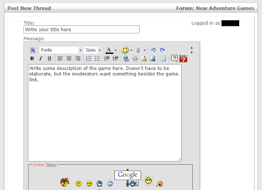Screen dimensions: 262x190
Task: Expand the smilies dropdown arrow
Action: pos(131,50)
